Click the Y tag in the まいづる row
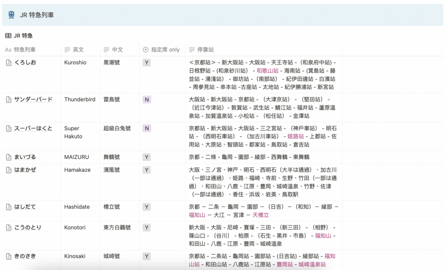The width and height of the screenshot is (446, 270). coord(146,157)
